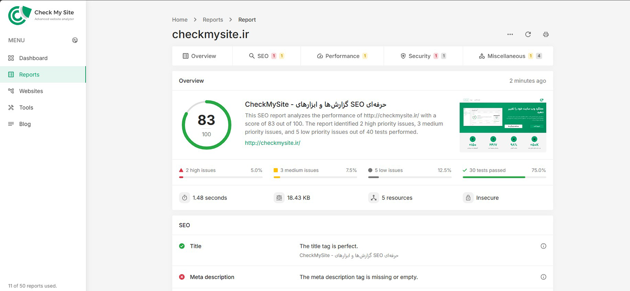630x291 pixels.
Task: Click the 30 tests passed label
Action: pyautogui.click(x=487, y=170)
